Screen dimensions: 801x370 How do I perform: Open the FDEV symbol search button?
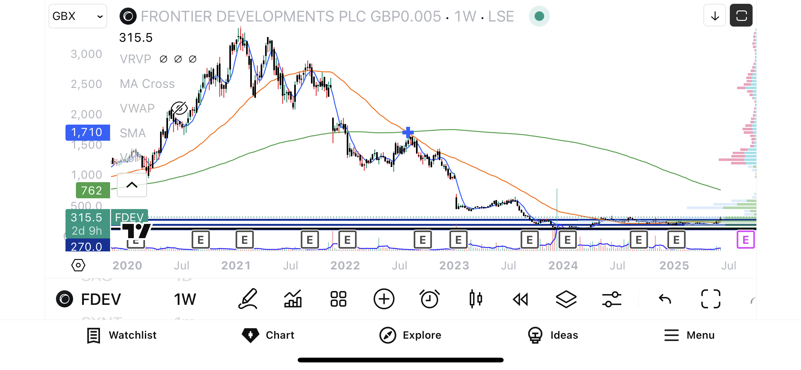click(89, 299)
